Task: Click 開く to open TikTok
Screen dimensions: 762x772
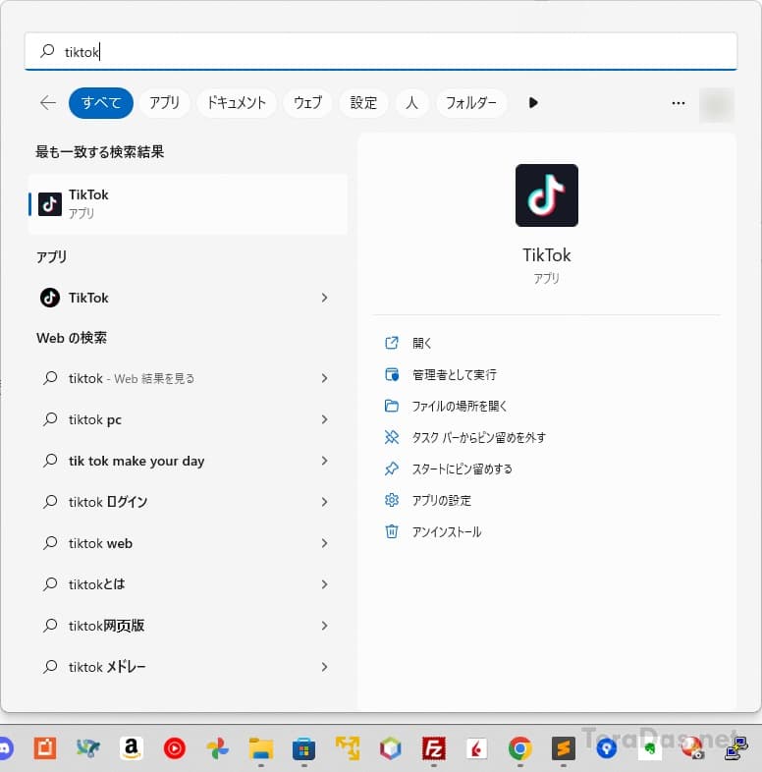Action: click(422, 343)
